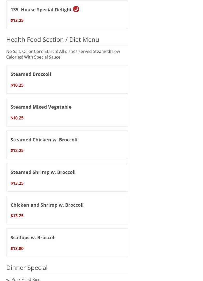Open the Steamed Shrimp w. Broccoli item

pyautogui.click(x=43, y=172)
